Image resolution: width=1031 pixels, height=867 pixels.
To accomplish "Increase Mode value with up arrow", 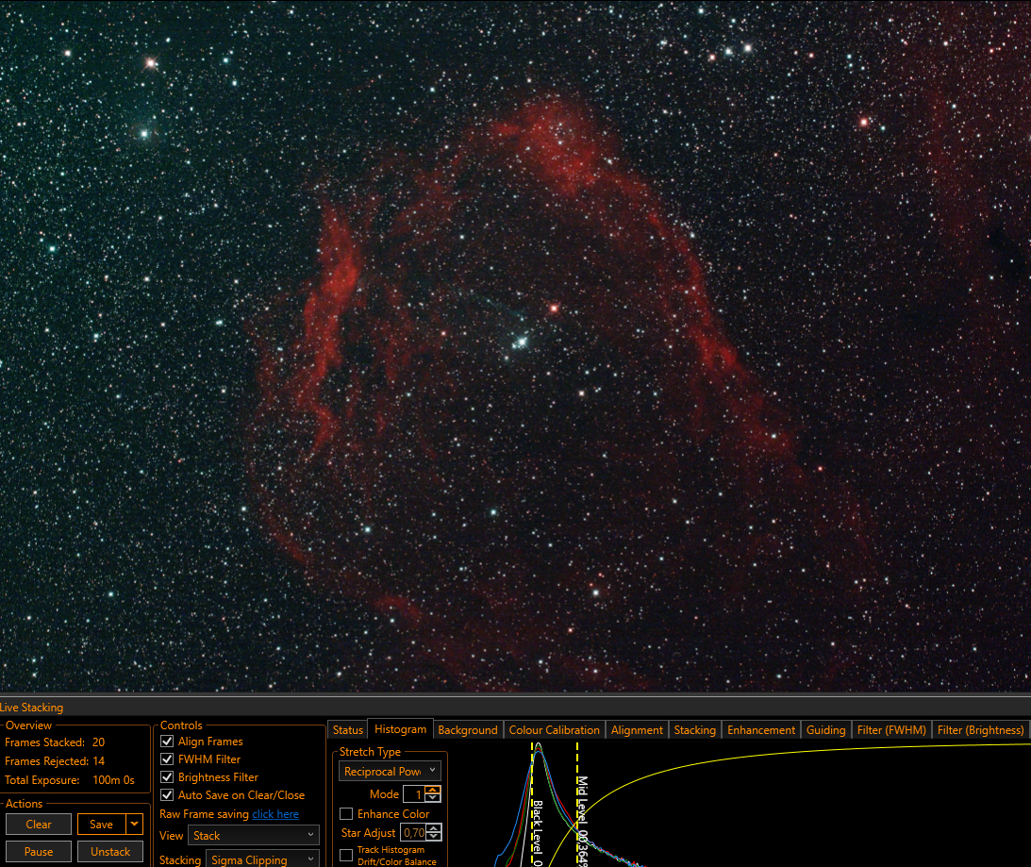I will tap(433, 790).
